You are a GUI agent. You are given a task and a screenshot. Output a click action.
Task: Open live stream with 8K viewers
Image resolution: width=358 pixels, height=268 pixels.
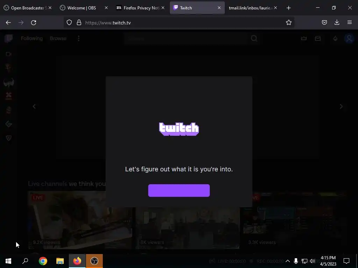point(188,228)
